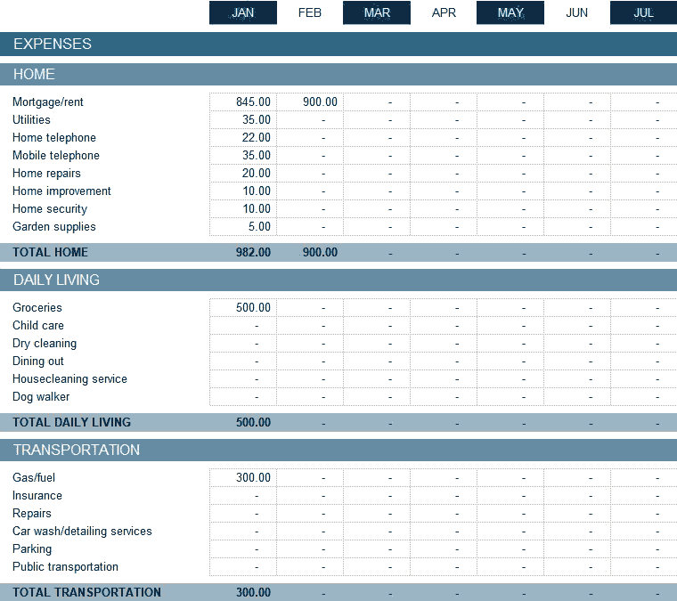The width and height of the screenshot is (677, 601).
Task: Click the January Groceries cell with 500.00
Action: click(243, 308)
